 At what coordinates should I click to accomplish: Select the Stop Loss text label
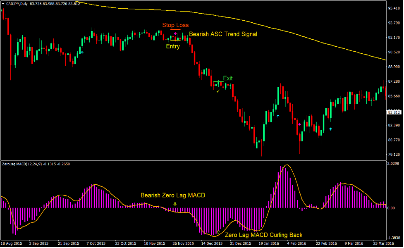click(x=175, y=25)
